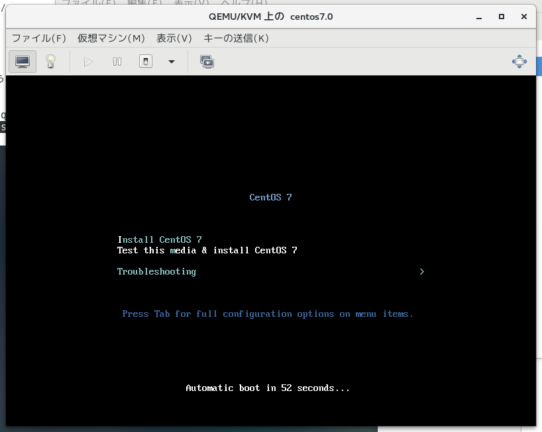Open the ファイル(F) menu
The height and width of the screenshot is (432, 542).
38,38
